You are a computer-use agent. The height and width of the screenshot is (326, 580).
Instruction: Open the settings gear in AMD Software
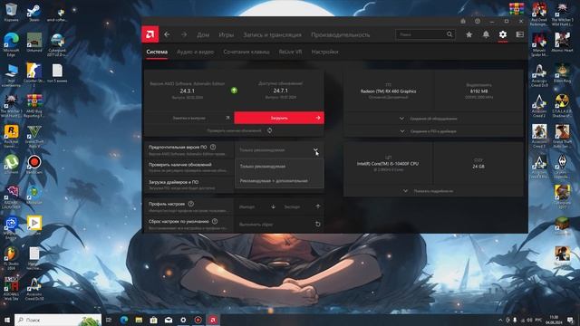(x=502, y=34)
